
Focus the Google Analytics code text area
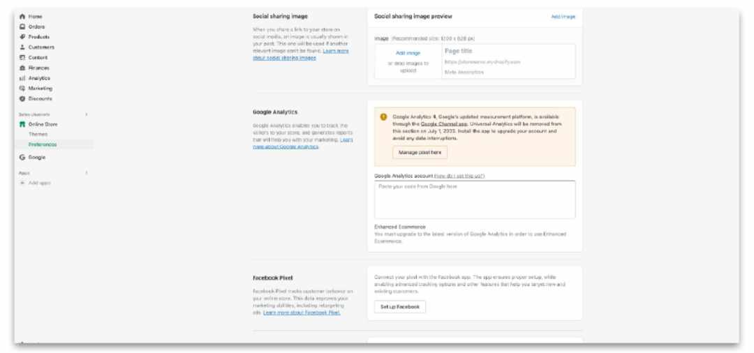point(475,200)
